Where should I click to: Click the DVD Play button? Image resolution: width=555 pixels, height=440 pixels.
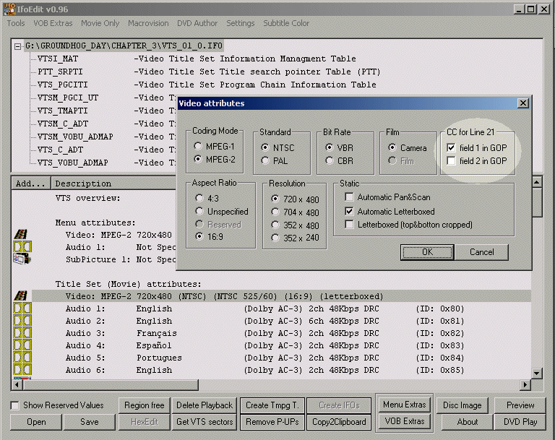(520, 422)
